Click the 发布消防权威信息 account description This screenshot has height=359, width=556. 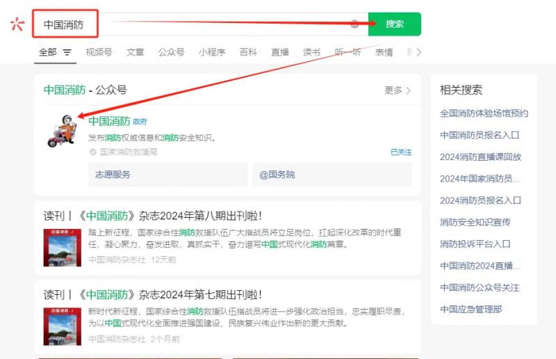pos(152,138)
